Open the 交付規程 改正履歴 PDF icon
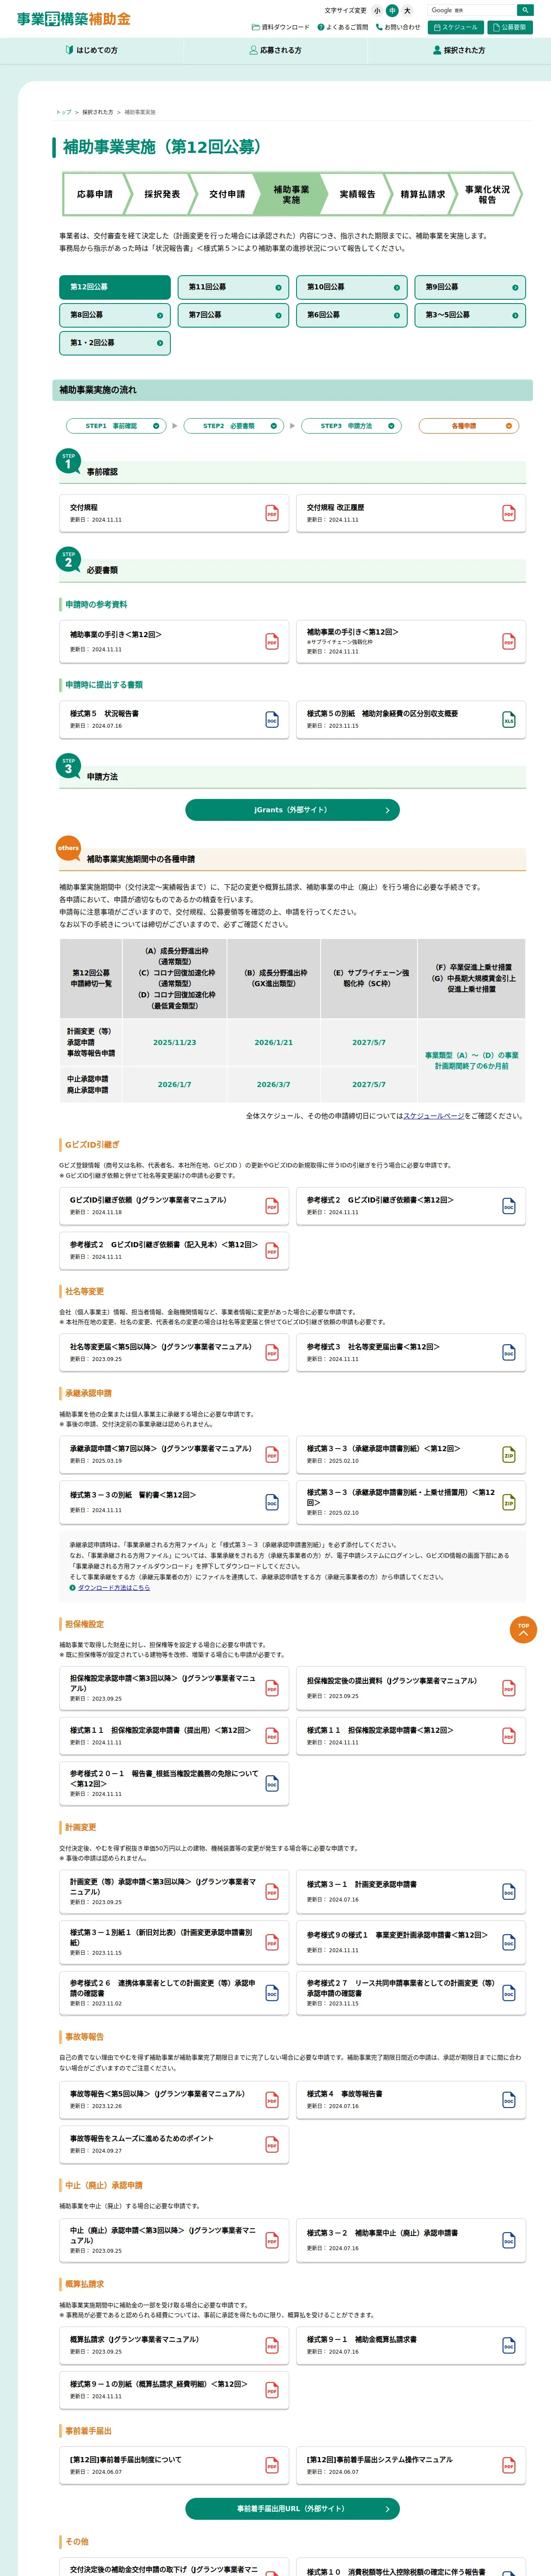Screen dimensions: 551x2576 click(x=508, y=513)
